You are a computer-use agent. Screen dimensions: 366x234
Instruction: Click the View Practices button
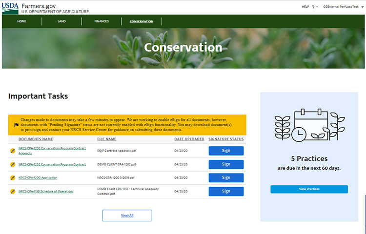[309, 189]
